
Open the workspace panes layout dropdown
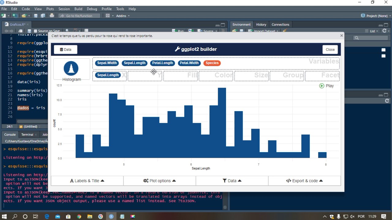click(x=109, y=16)
